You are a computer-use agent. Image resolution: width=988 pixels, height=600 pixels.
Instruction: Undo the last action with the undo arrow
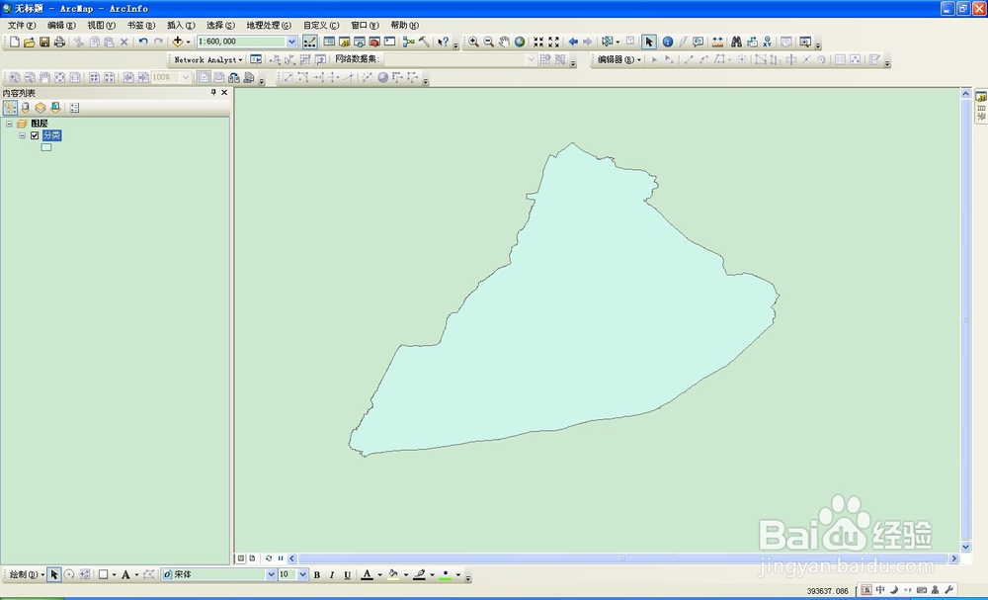coord(143,42)
